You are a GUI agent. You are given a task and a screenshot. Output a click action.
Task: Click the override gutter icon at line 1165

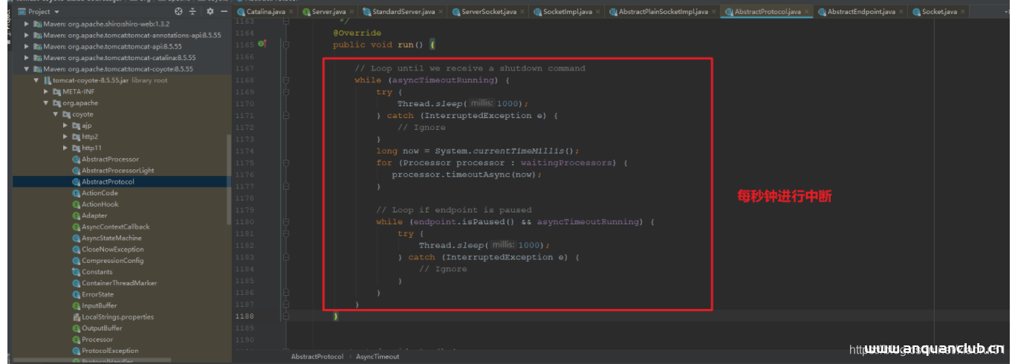click(x=261, y=45)
